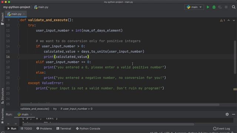The width and height of the screenshot is (237, 133).
Task: Open Run tool window settings gear
Action: (227, 114)
